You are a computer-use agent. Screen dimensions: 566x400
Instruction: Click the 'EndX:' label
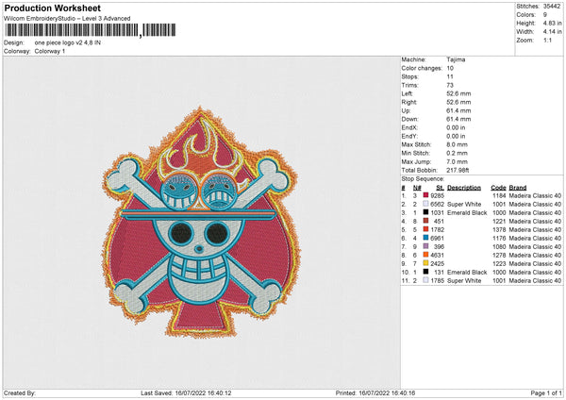click(409, 127)
